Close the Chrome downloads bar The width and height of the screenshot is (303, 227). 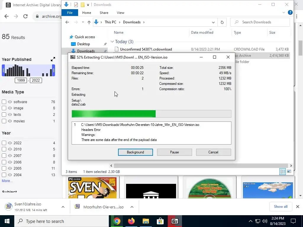[298, 207]
